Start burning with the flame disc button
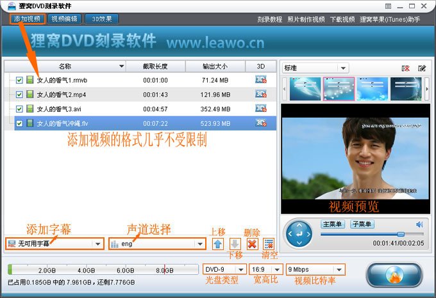Image resolution: width=436 pixels, height=298 pixels. 394,275
